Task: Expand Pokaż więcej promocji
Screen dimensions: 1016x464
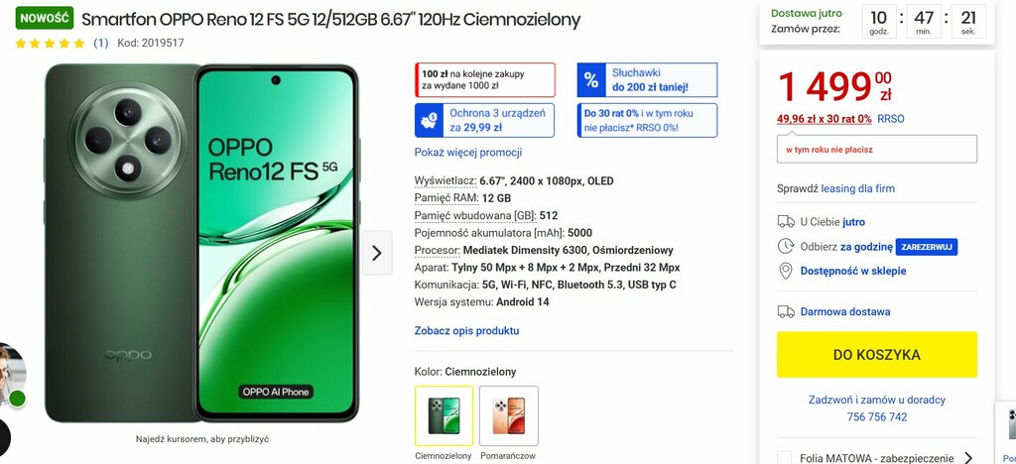Action: [468, 153]
